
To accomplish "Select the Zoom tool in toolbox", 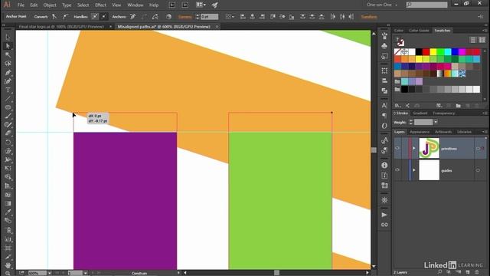I will point(8,273).
